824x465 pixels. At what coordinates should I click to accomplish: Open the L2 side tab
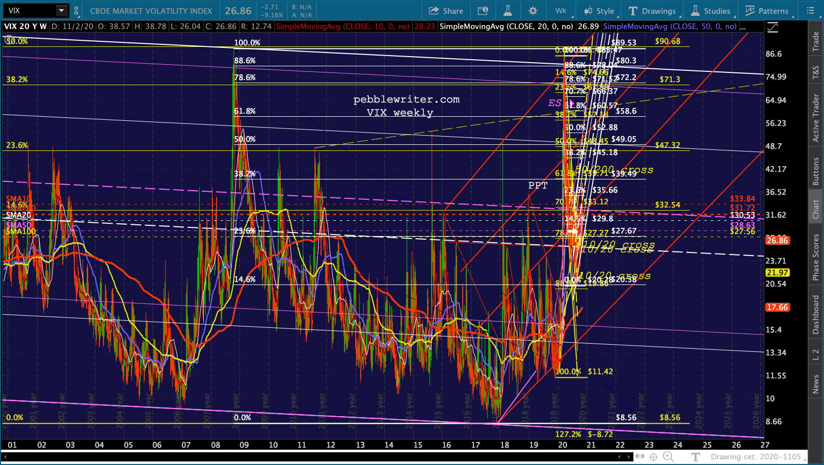coord(816,354)
